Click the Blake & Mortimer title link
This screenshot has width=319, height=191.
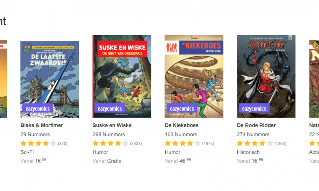pos(42,125)
